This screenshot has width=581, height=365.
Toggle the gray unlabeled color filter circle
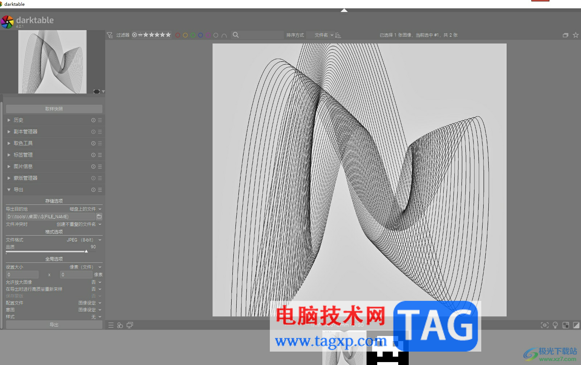click(216, 35)
